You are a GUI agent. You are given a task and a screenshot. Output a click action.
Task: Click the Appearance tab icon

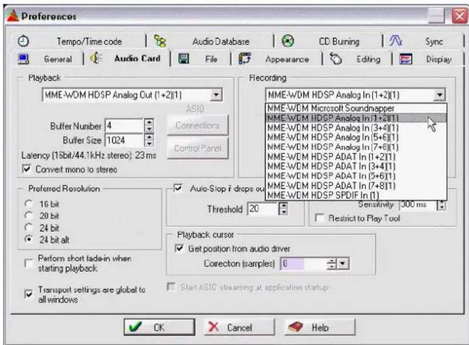tap(245, 58)
